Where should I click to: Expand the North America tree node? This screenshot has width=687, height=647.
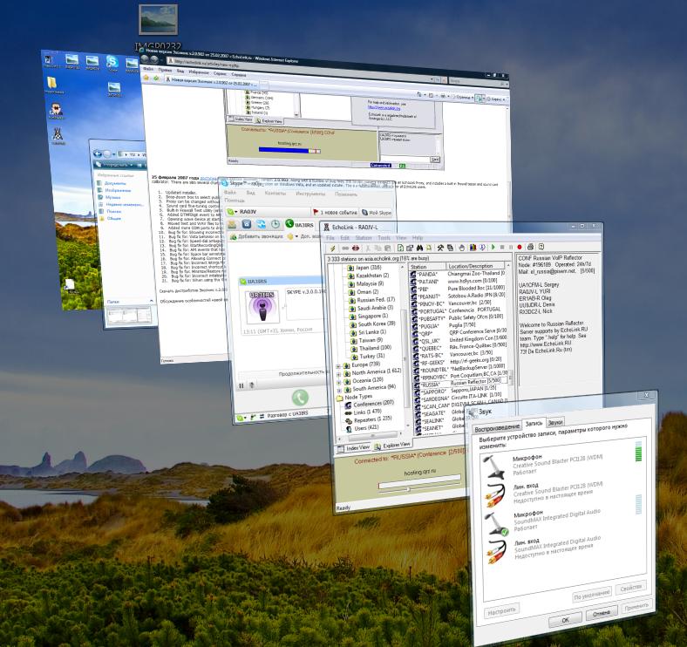[x=338, y=374]
